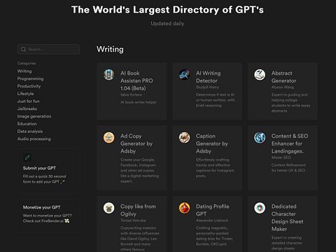This screenshot has height=252, width=336.
Task: Open Content & SEO Enhancer for Landingages title
Action: [290, 143]
